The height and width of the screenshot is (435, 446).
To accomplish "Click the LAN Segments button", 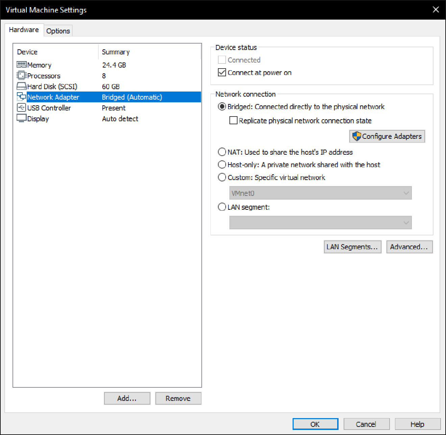I will (x=352, y=247).
